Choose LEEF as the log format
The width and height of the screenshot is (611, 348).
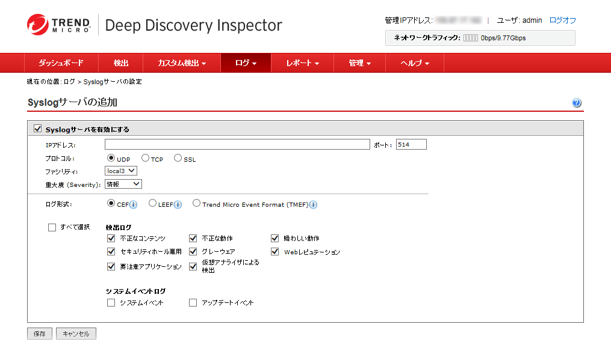coord(152,203)
